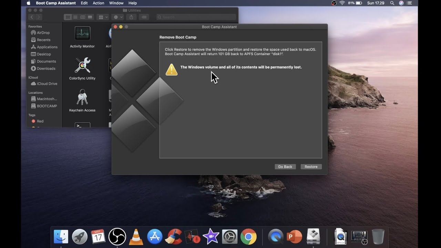Click the Finder forward arrow button
Screen dimensions: 441x248
[x=39, y=17]
